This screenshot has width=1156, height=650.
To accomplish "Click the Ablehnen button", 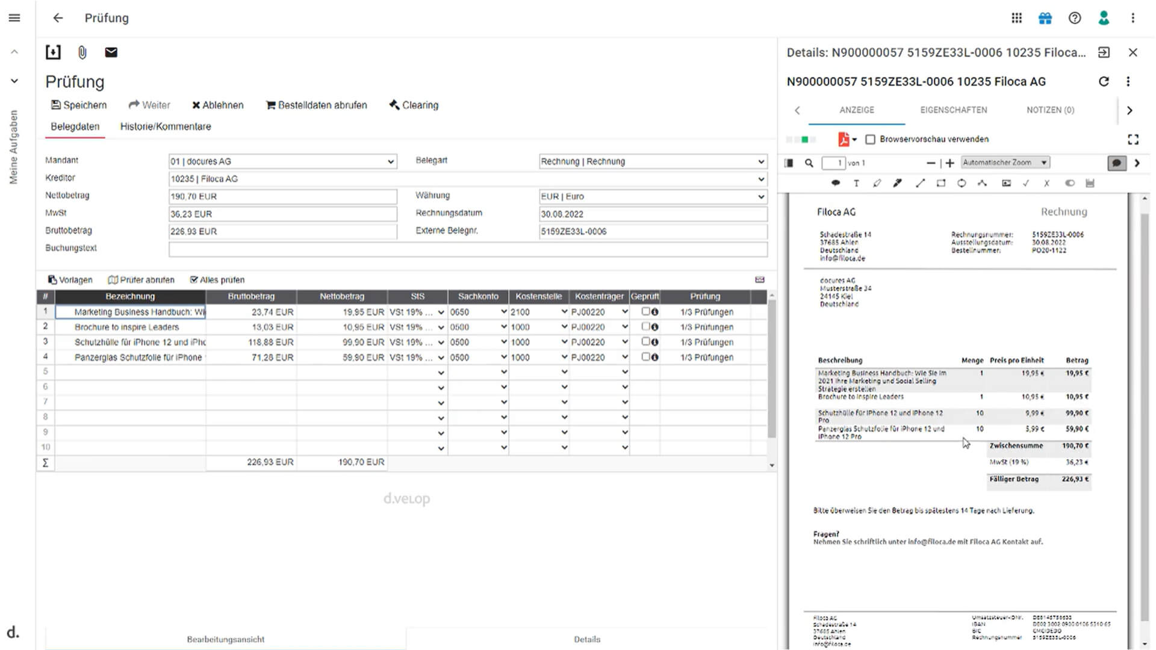I will coord(218,105).
